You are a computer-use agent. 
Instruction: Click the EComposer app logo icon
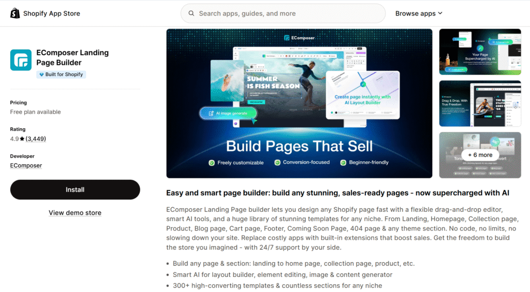pos(21,60)
